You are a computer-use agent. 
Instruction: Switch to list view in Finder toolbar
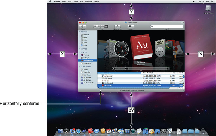(99, 26)
